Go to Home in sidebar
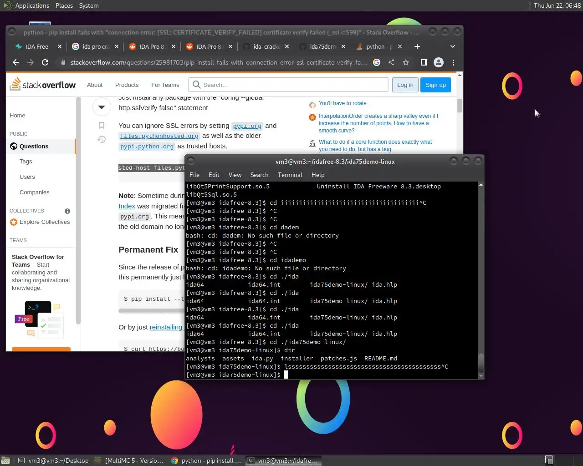The height and width of the screenshot is (466, 583). [x=17, y=116]
